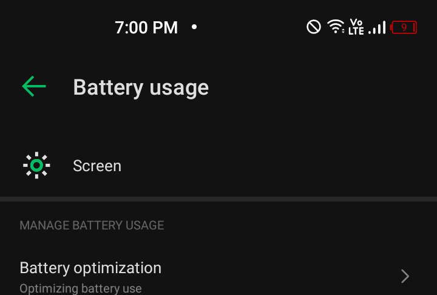Tap the green circle inside the sun icon
This screenshot has height=295, width=437.
click(x=36, y=165)
